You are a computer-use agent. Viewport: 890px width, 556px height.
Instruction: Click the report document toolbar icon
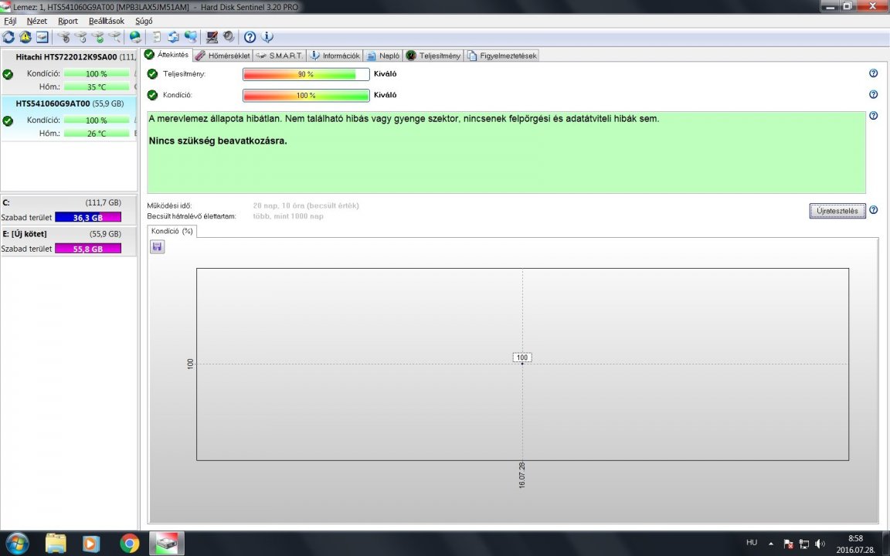click(x=156, y=37)
